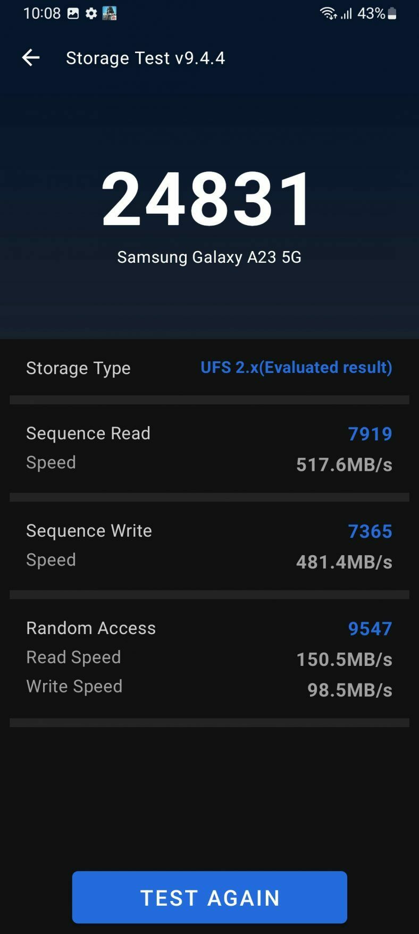This screenshot has height=934, width=419.
Task: Tap the Sequence Write speed 481.4MB/s value
Action: tap(344, 561)
